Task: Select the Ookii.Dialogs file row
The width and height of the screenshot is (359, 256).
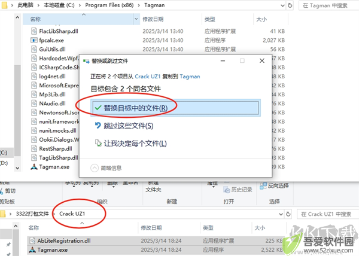Action: (x=55, y=139)
